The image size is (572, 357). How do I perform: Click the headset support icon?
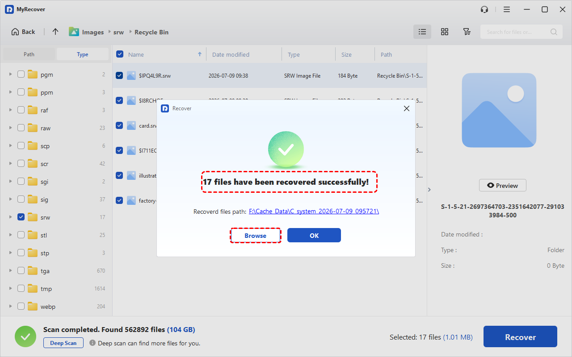click(484, 9)
